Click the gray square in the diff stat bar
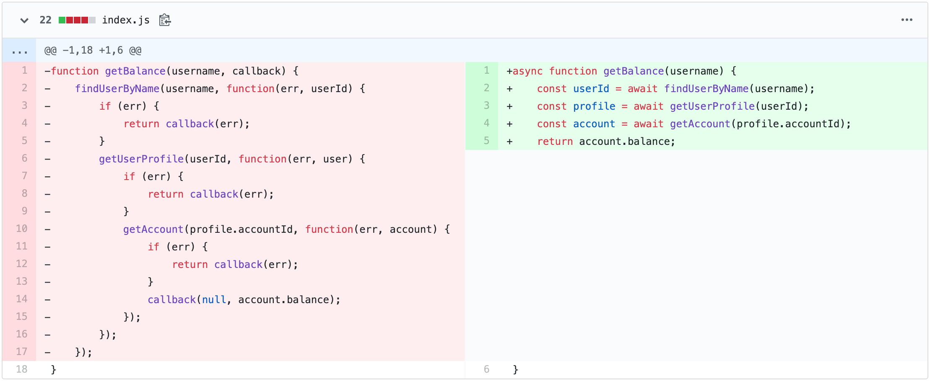This screenshot has width=930, height=381. coord(92,20)
